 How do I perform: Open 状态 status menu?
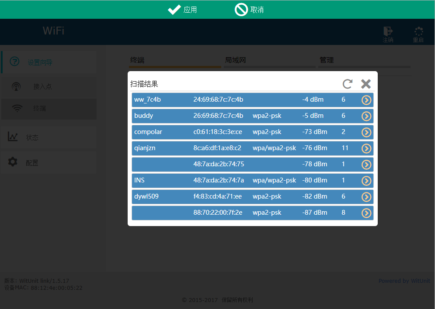point(49,137)
